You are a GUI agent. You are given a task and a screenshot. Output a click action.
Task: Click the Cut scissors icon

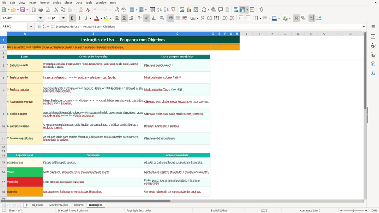pos(56,10)
